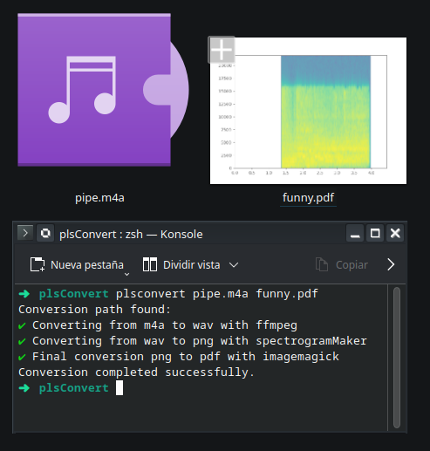Minimize the Konsole window
The image size is (430, 451).
pyautogui.click(x=355, y=233)
